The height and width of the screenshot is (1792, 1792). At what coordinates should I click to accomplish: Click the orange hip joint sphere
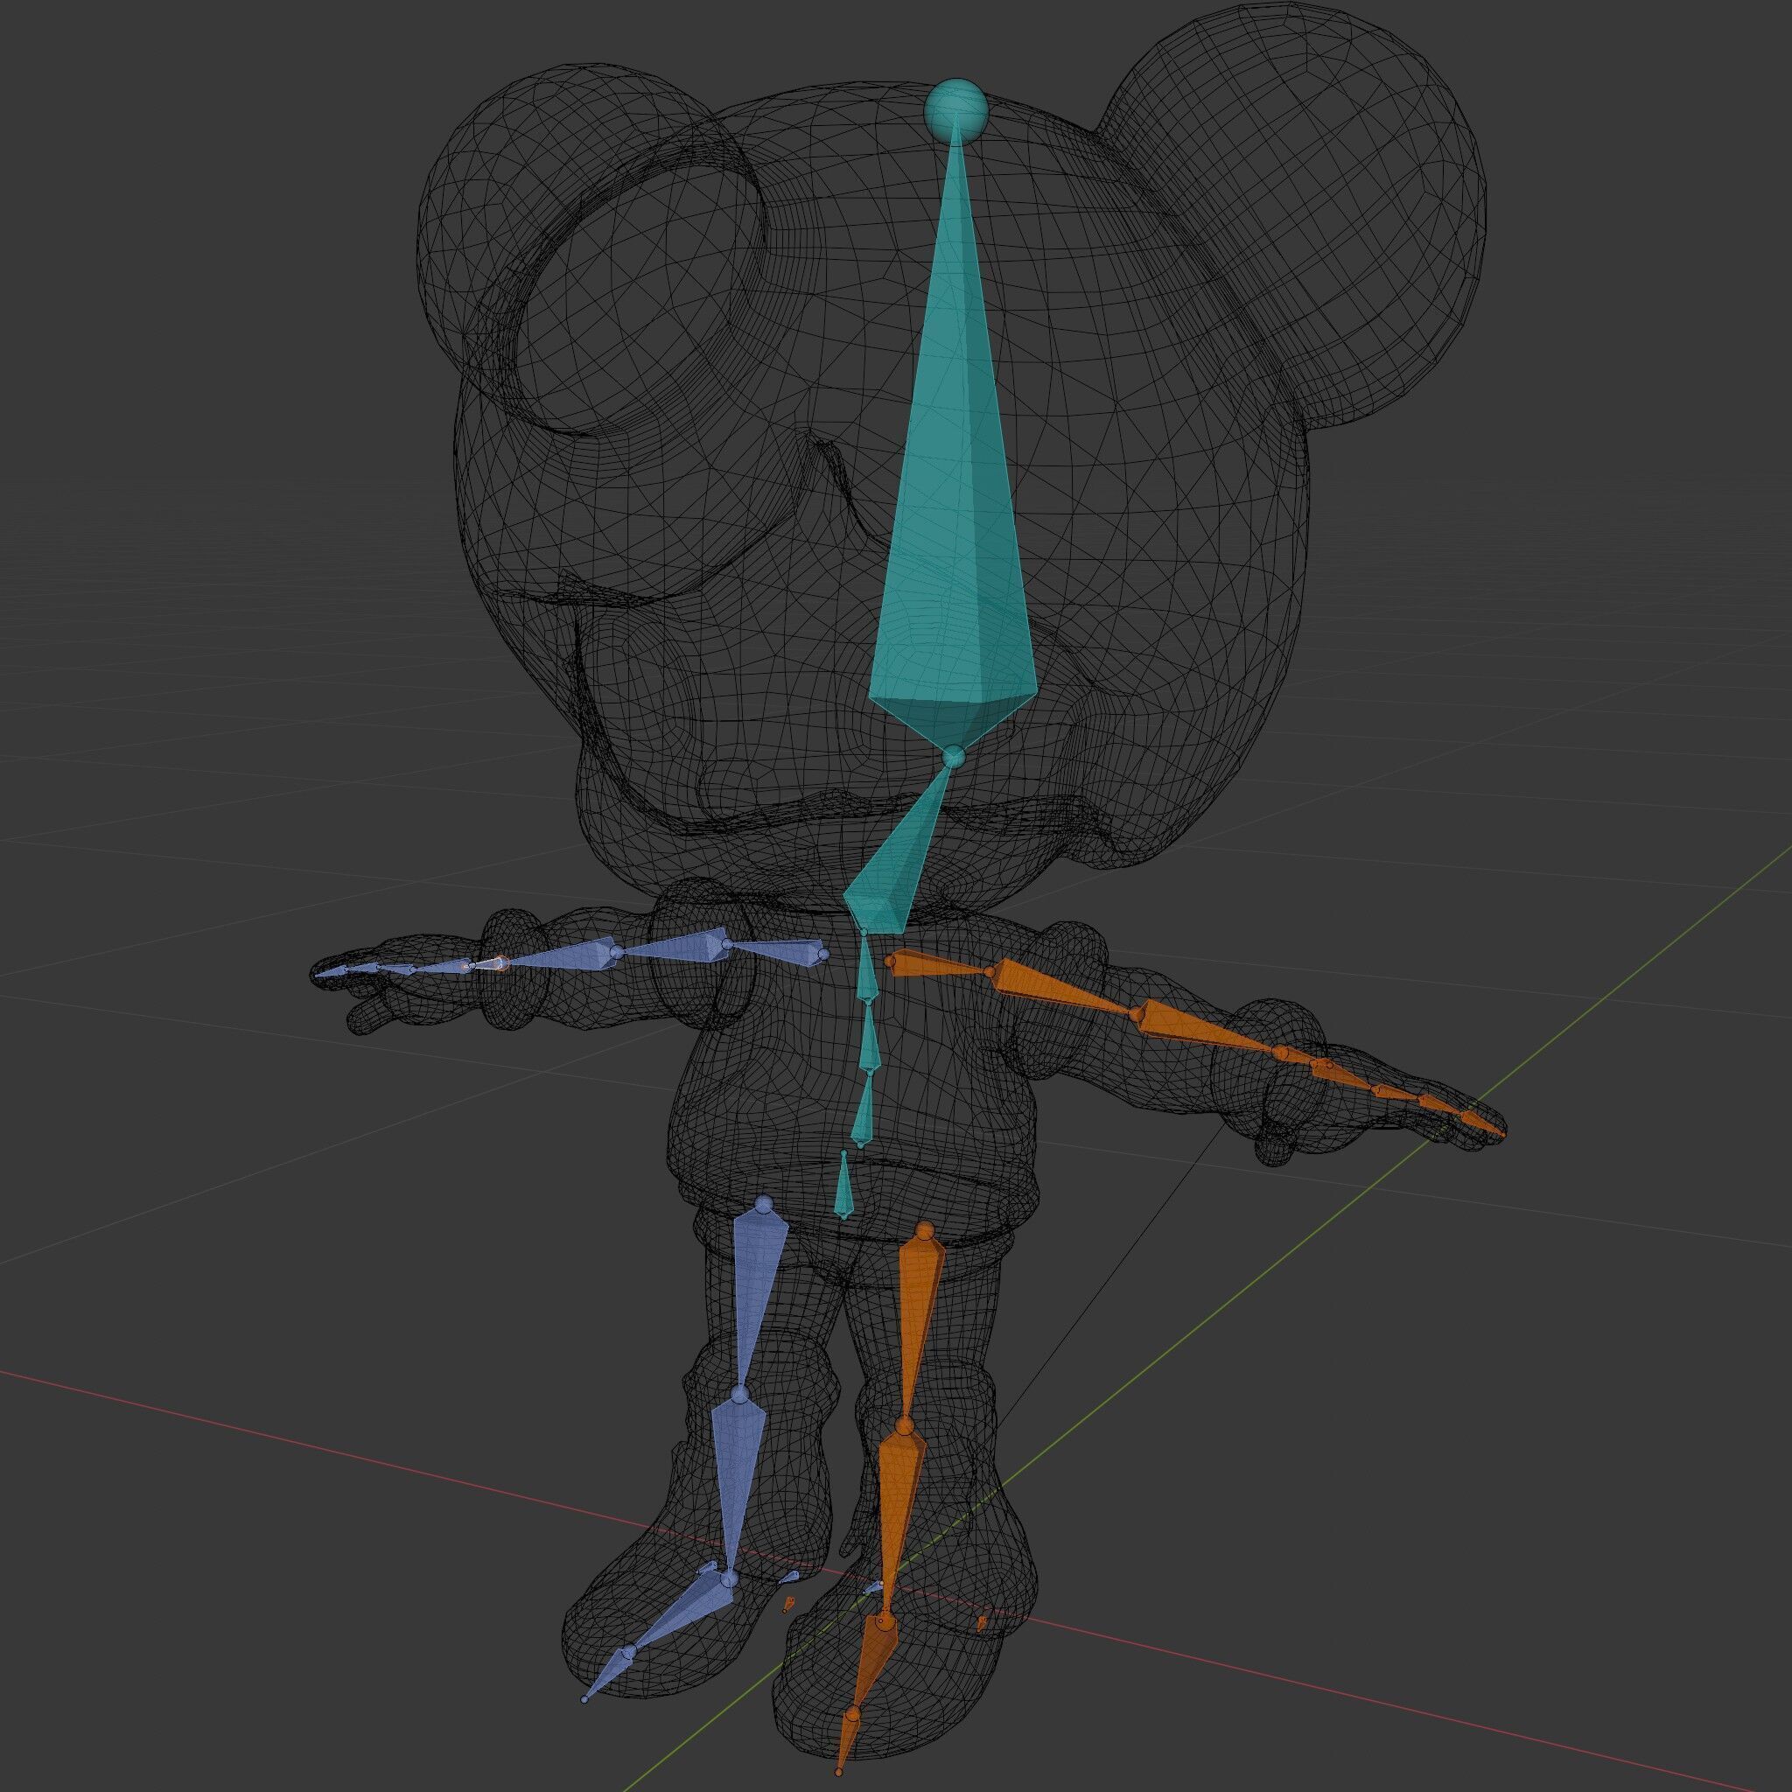coord(924,1231)
